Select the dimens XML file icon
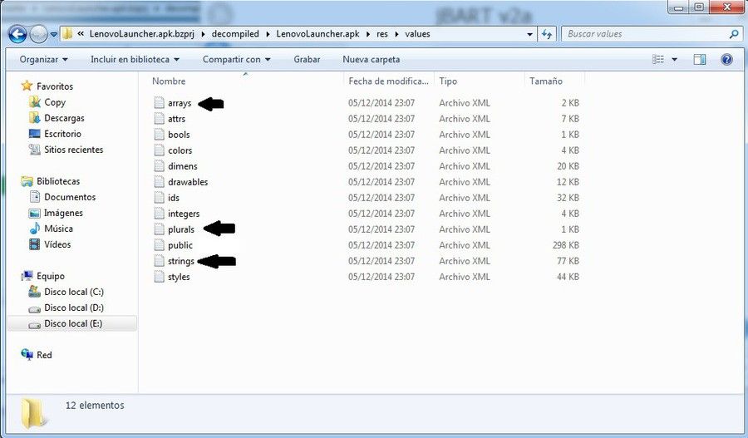This screenshot has height=438, width=748. click(159, 165)
